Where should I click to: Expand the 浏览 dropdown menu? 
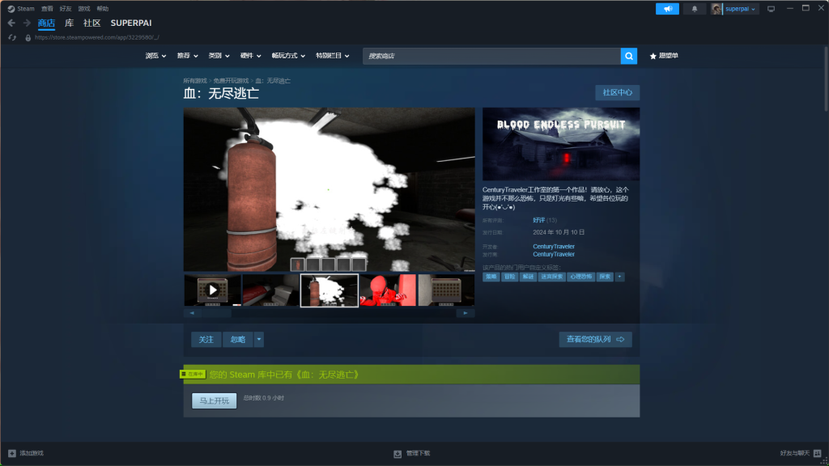(x=155, y=56)
